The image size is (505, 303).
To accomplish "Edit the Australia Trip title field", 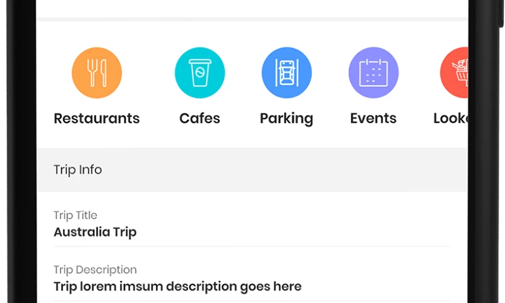I will (x=95, y=232).
